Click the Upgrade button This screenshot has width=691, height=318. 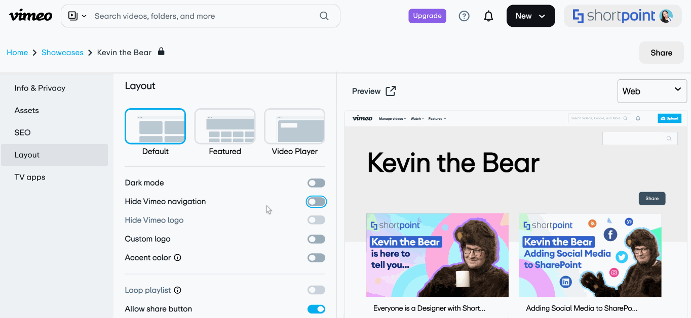[427, 16]
